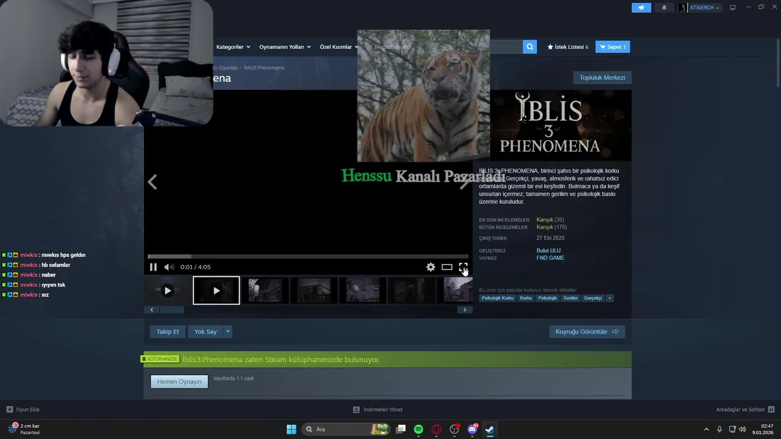Open Task View on taskbar
The width and height of the screenshot is (781, 439).
pos(401,429)
